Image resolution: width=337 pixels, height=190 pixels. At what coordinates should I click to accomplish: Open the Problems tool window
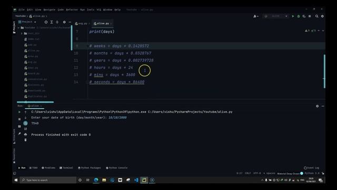click(48, 168)
